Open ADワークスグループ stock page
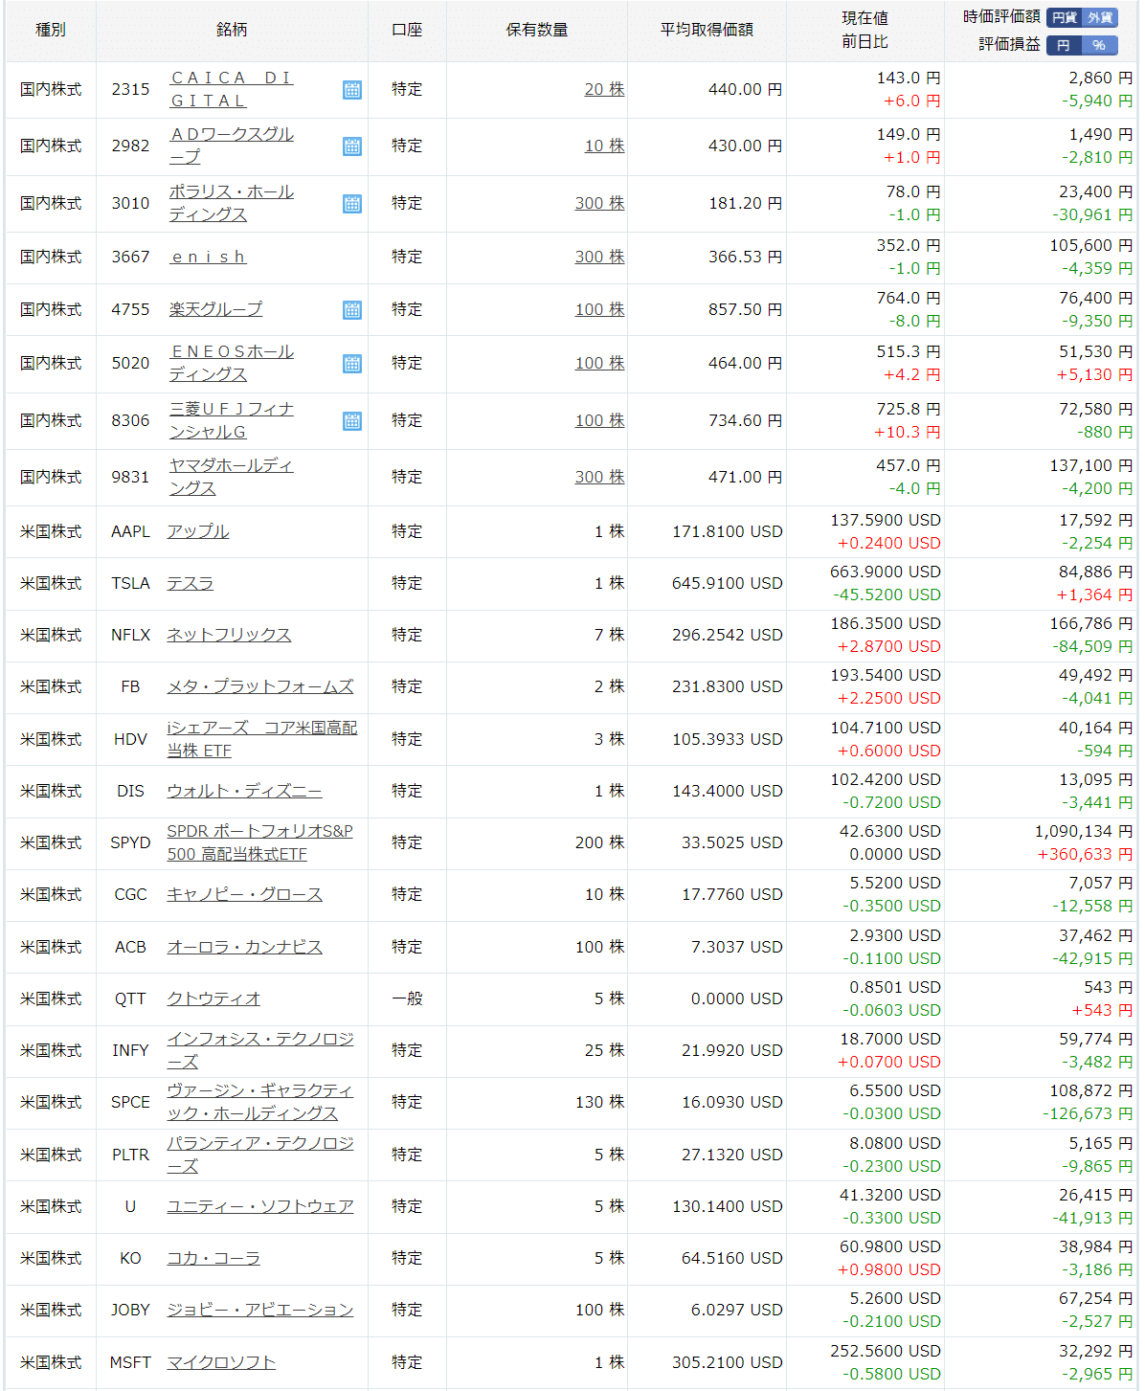The height and width of the screenshot is (1391, 1145). 232,146
